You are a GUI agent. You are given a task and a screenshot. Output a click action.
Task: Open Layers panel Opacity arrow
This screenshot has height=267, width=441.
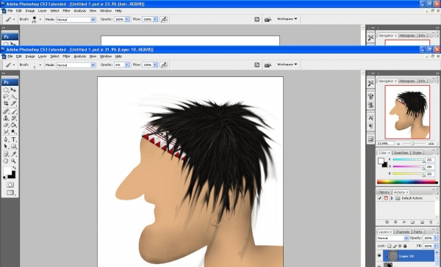pyautogui.click(x=436, y=238)
